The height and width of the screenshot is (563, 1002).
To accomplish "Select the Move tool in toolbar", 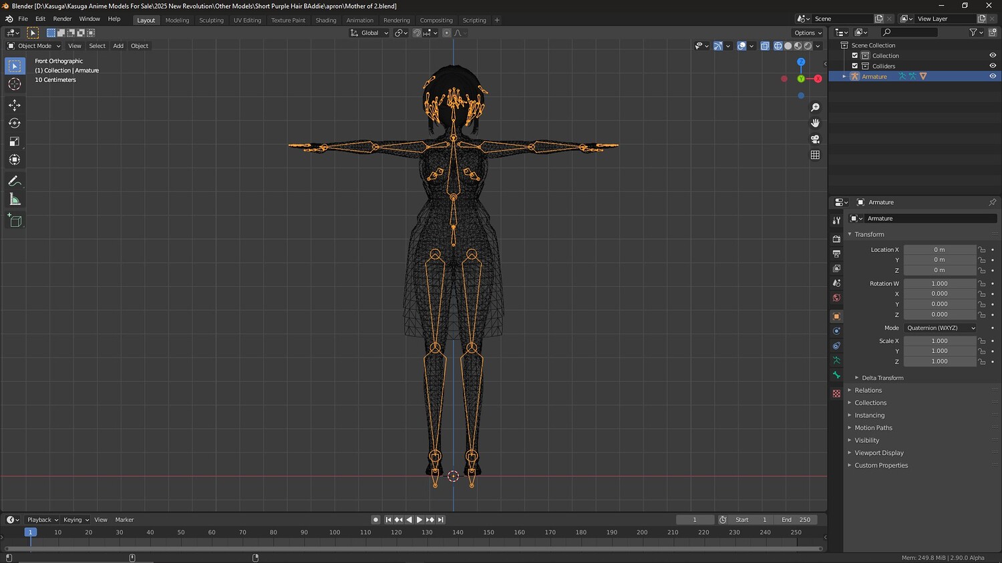I will click(x=15, y=105).
